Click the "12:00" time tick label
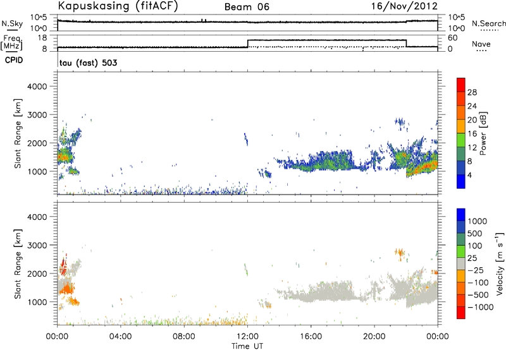The width and height of the screenshot is (506, 350). (x=247, y=337)
